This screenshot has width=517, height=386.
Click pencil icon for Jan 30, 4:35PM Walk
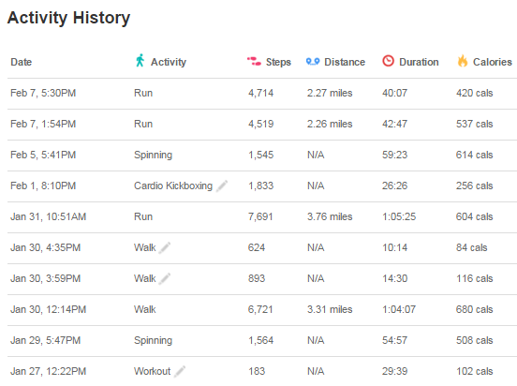click(x=165, y=247)
